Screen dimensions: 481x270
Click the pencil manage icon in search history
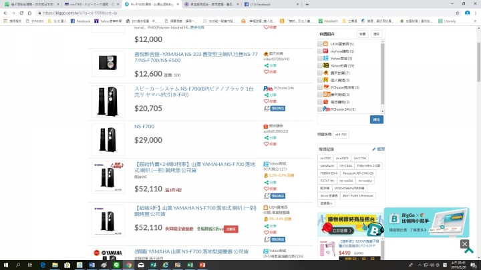373,149
